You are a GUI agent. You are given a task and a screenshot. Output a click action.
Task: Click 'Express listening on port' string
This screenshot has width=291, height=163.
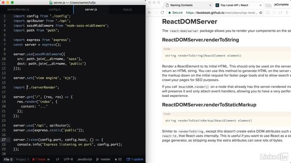[68, 144]
